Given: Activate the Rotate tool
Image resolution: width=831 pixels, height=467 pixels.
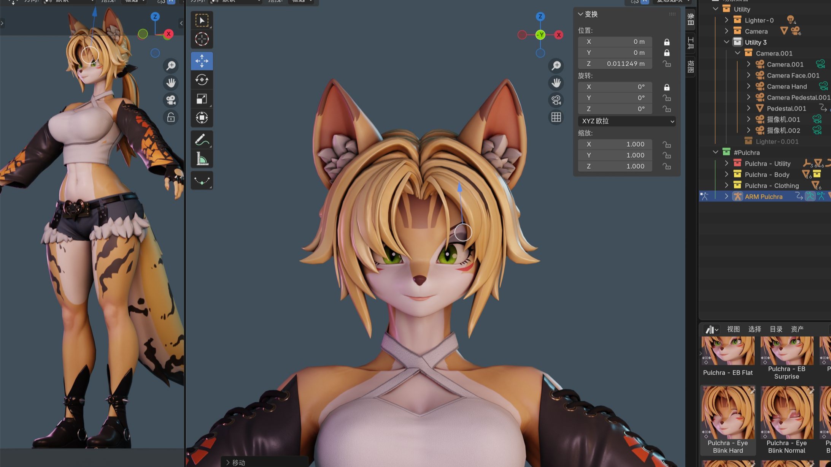Looking at the screenshot, I should coord(202,80).
